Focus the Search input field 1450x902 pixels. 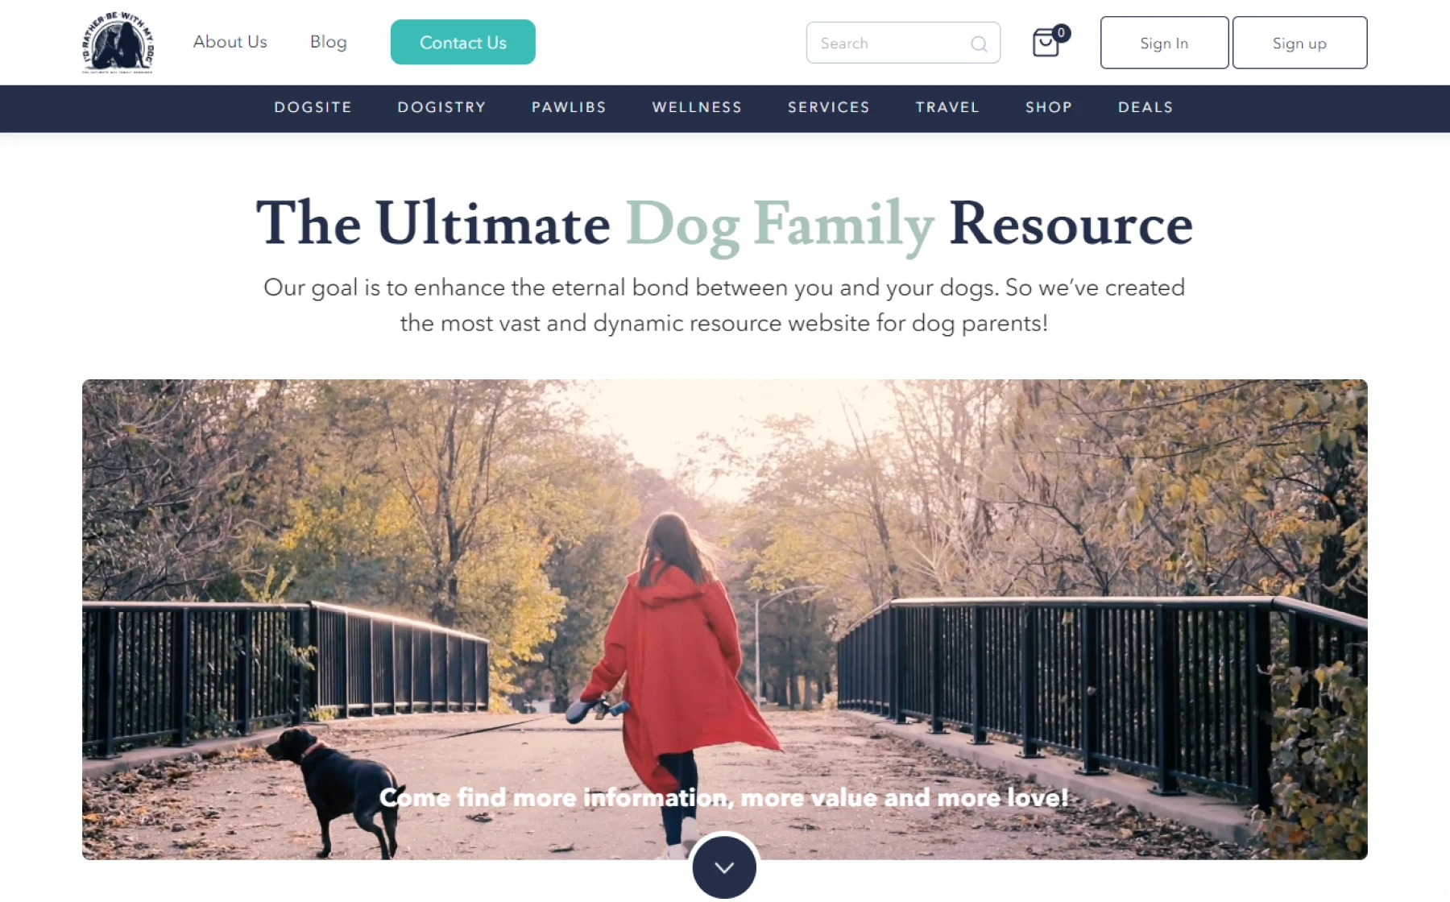coord(903,43)
